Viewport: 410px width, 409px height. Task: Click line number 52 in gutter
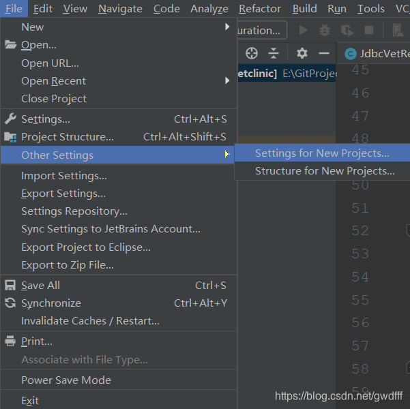pos(360,231)
